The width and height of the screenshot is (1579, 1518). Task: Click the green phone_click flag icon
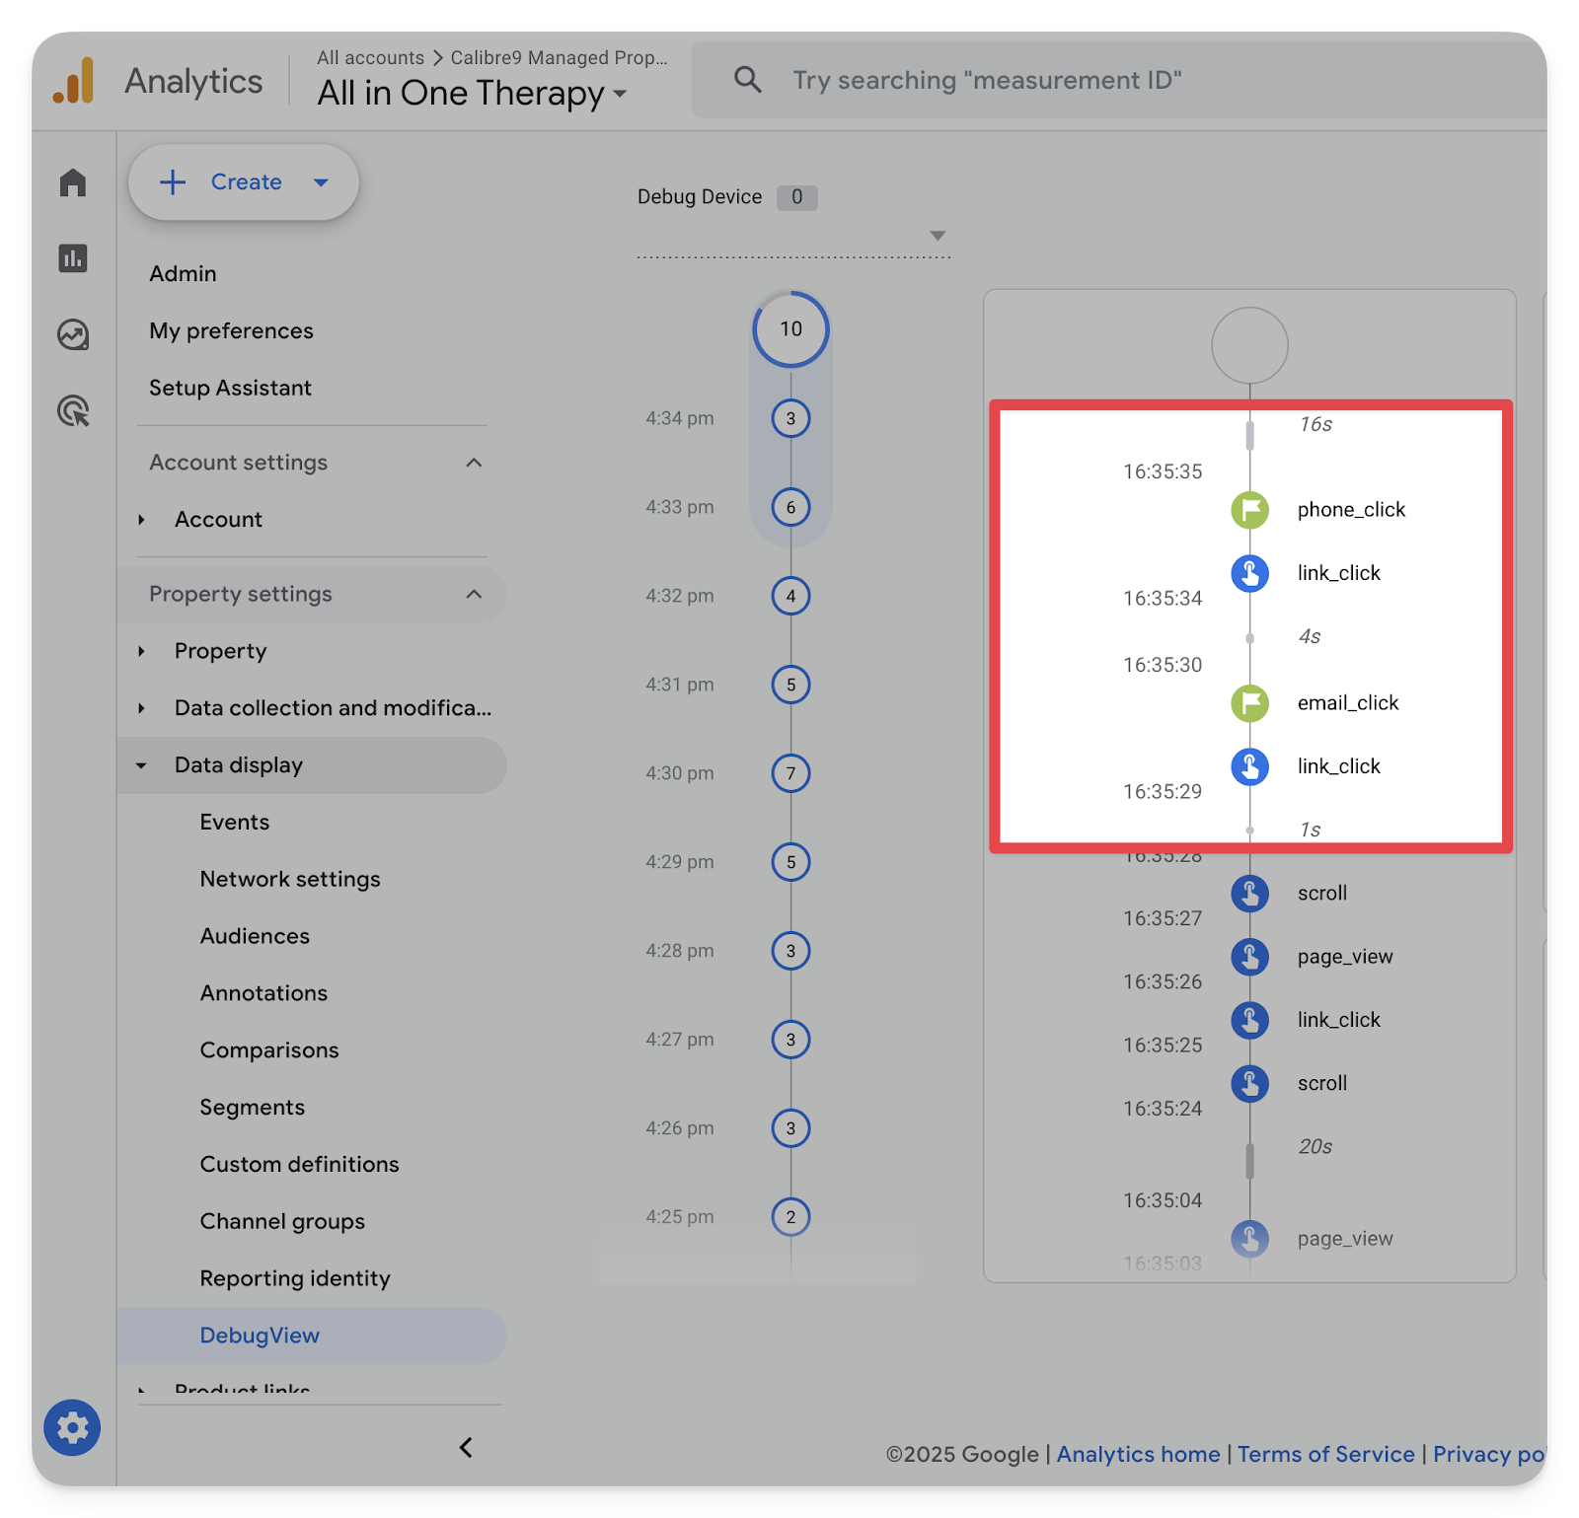coord(1249,510)
